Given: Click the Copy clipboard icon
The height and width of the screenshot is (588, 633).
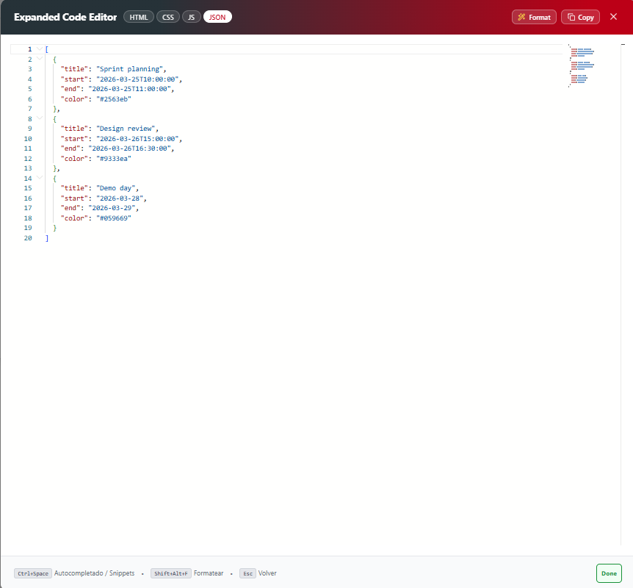Looking at the screenshot, I should click(571, 17).
